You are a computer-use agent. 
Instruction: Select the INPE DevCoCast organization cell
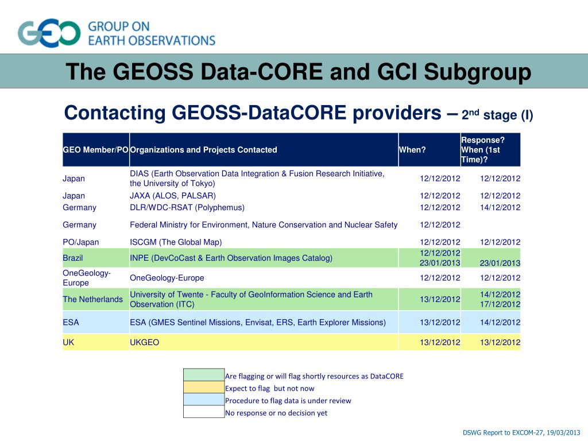[264, 258]
